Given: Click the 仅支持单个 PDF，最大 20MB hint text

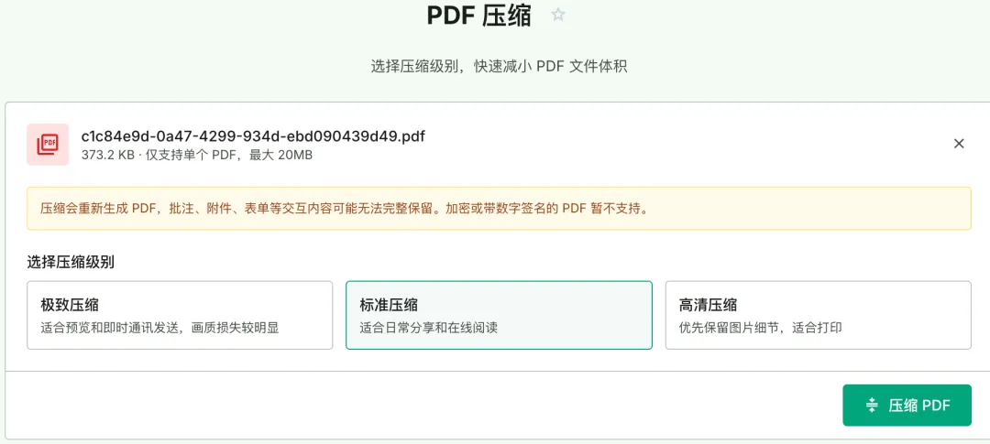Looking at the screenshot, I should (228, 155).
